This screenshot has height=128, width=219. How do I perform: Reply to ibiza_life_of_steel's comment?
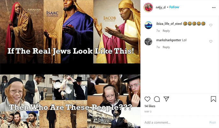point(166,31)
